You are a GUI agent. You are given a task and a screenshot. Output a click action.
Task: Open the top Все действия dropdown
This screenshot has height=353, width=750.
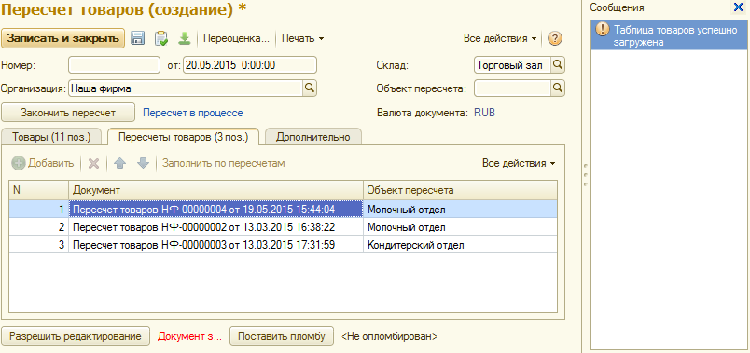[500, 39]
